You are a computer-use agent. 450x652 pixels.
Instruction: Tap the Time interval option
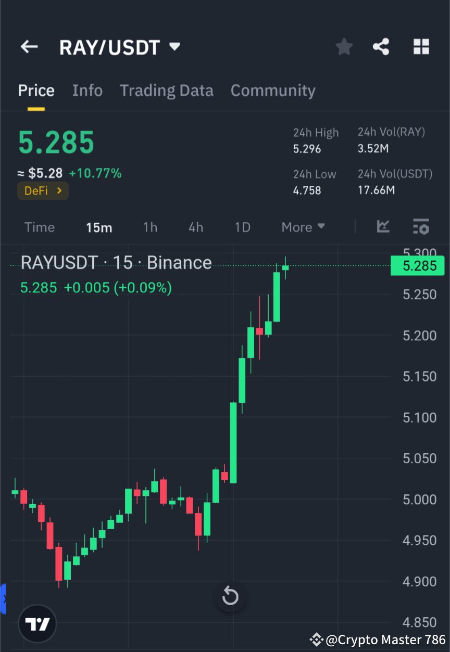(40, 227)
